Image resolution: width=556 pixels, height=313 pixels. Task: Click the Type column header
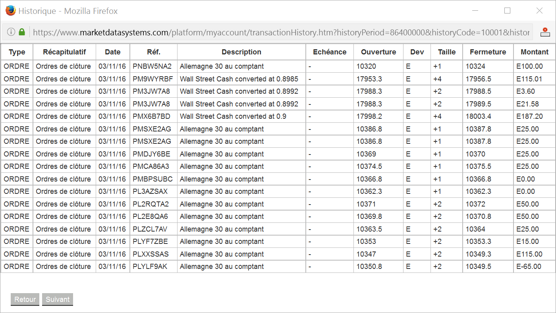point(17,52)
